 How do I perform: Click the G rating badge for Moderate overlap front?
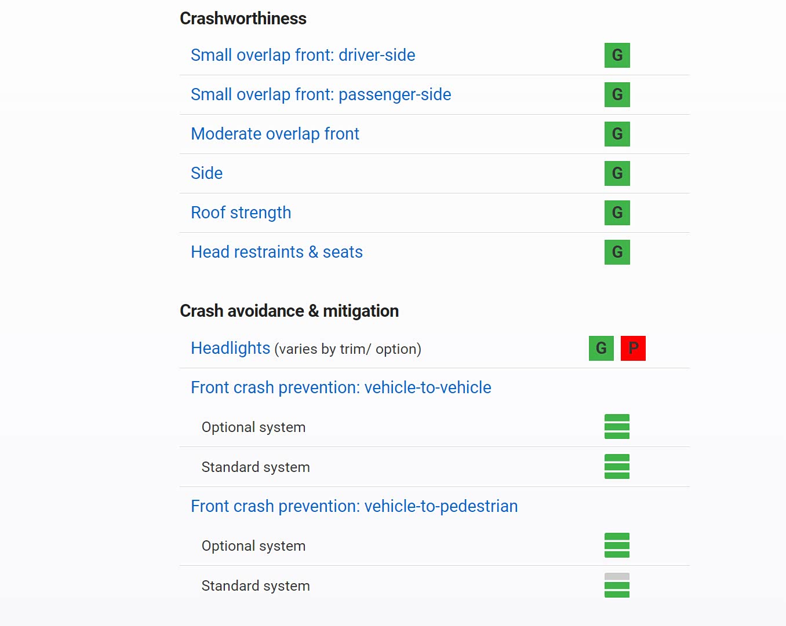(617, 134)
